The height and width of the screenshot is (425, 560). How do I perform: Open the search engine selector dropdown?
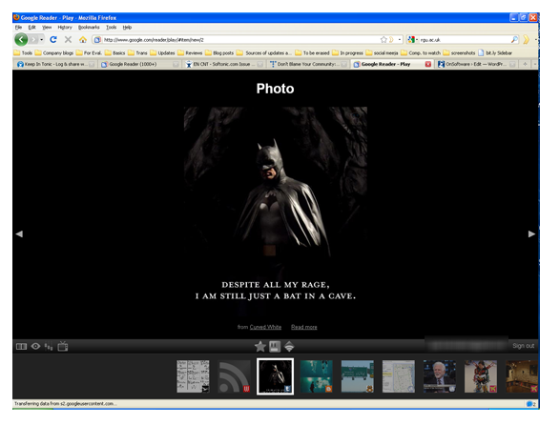(x=413, y=40)
